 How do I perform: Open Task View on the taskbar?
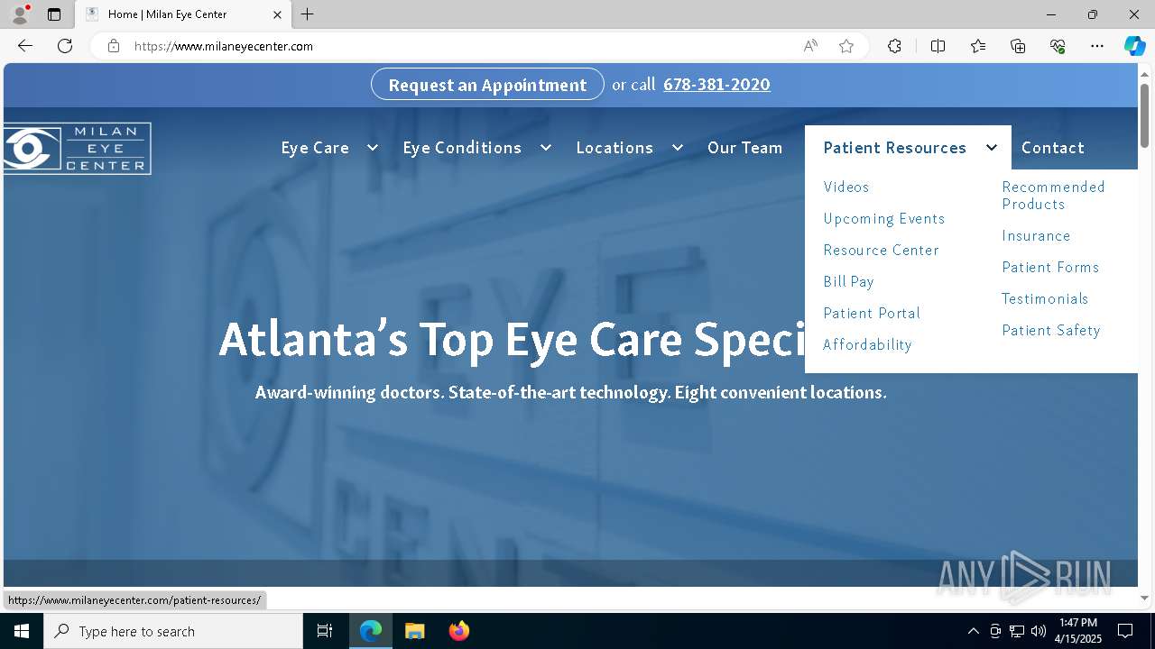325,631
